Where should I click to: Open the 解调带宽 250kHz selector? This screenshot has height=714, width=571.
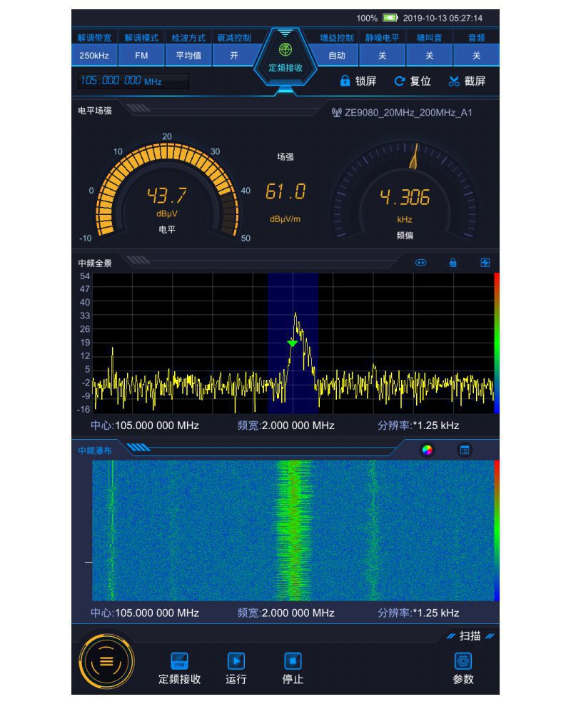(94, 56)
